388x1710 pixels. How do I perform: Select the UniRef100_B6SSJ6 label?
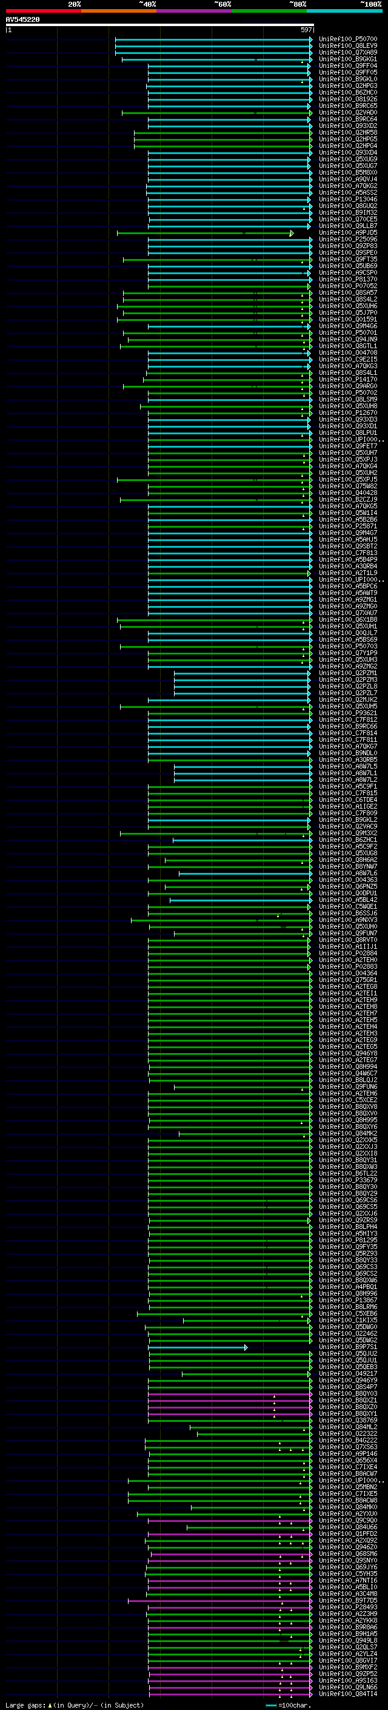pyautogui.click(x=348, y=914)
